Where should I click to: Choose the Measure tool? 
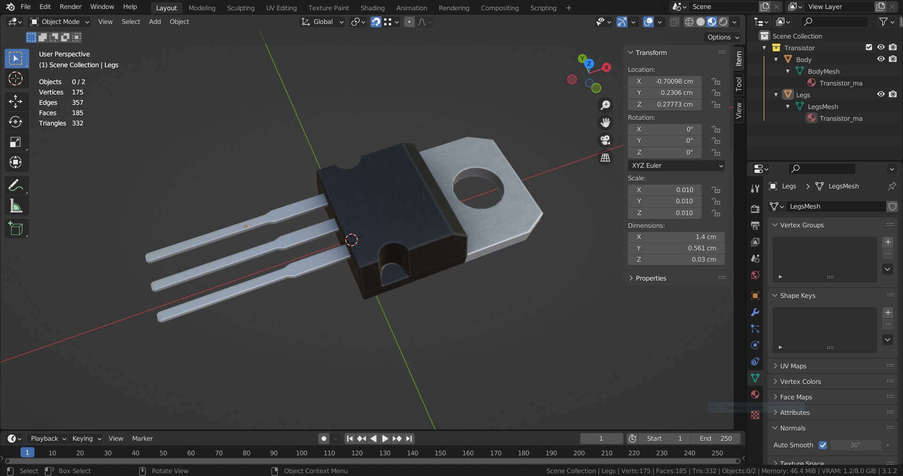(16, 206)
